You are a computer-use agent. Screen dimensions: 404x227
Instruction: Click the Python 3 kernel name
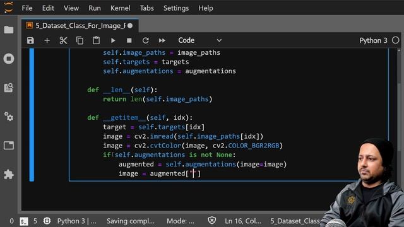[373, 40]
